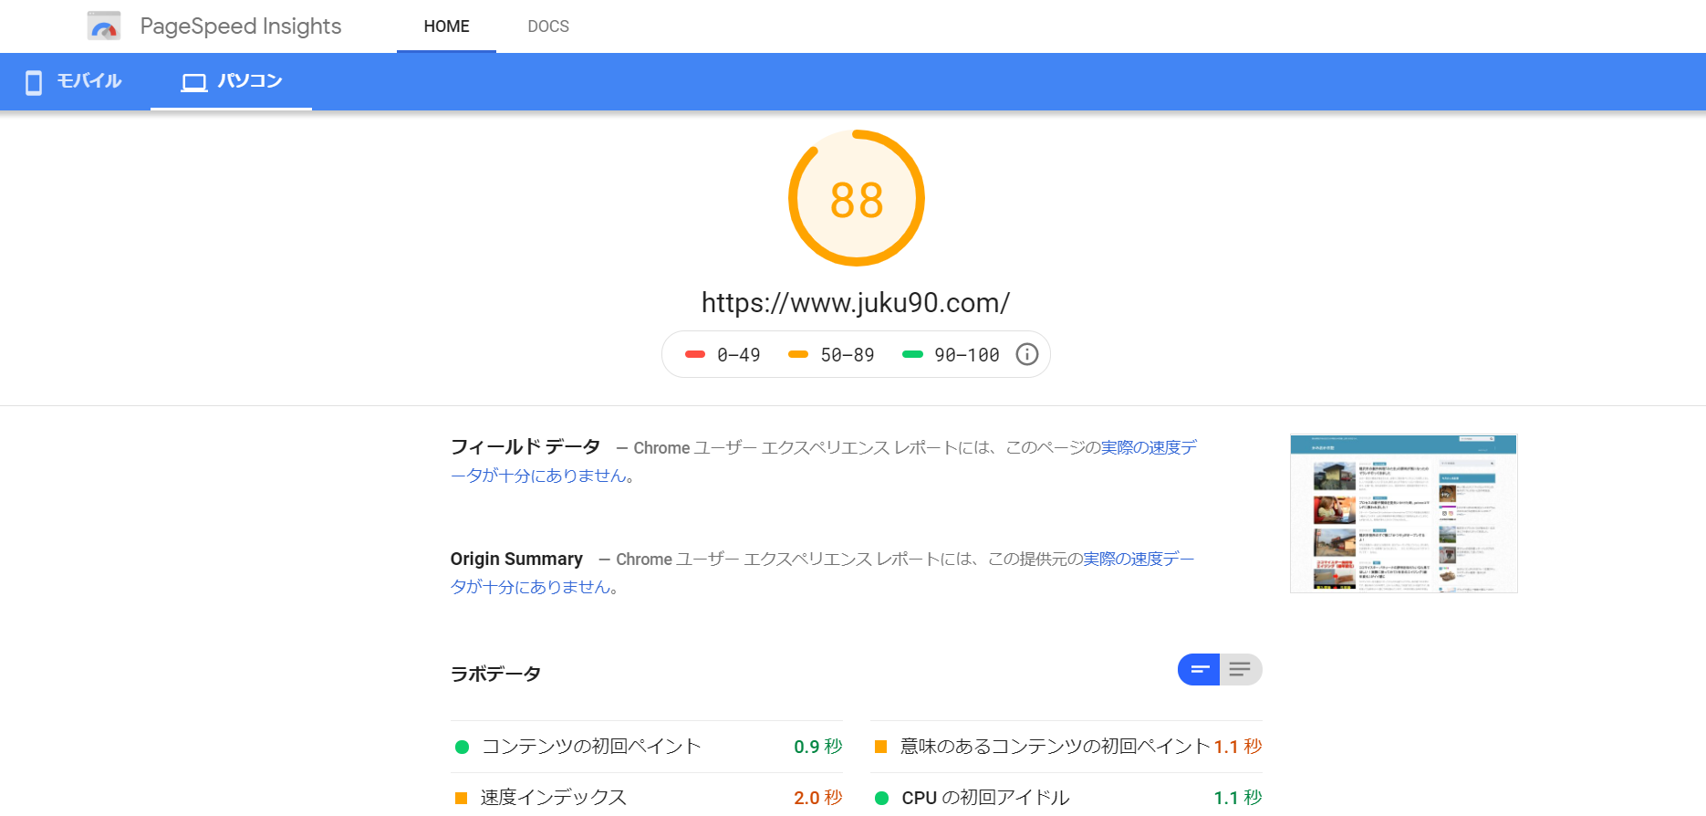Screen dimensions: 1706x816
Task: Click green status dot for コンテンツの初回ペイント
Action: point(462,747)
